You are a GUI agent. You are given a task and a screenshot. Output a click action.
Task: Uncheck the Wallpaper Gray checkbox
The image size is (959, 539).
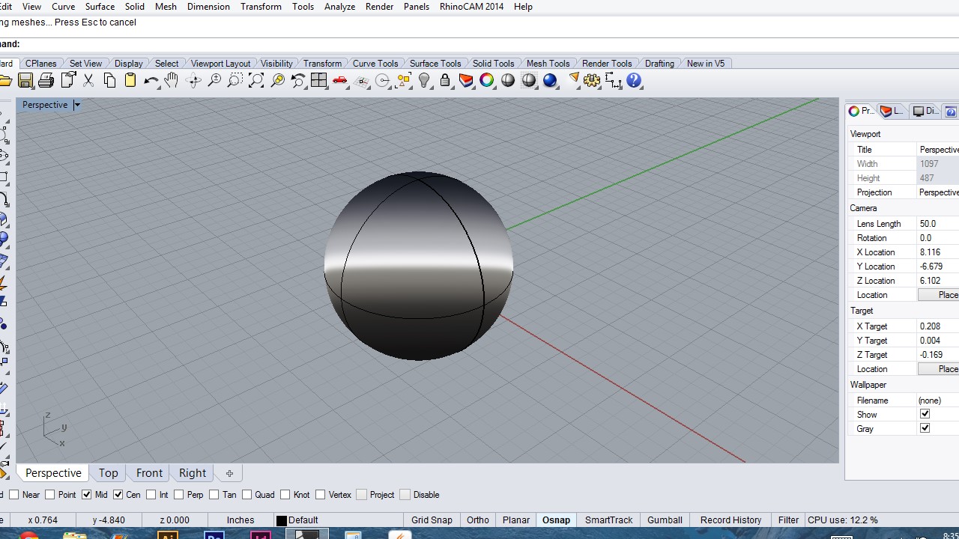point(925,428)
